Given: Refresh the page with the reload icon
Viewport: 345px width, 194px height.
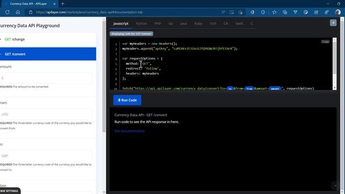Looking at the screenshot, I should (7, 12).
